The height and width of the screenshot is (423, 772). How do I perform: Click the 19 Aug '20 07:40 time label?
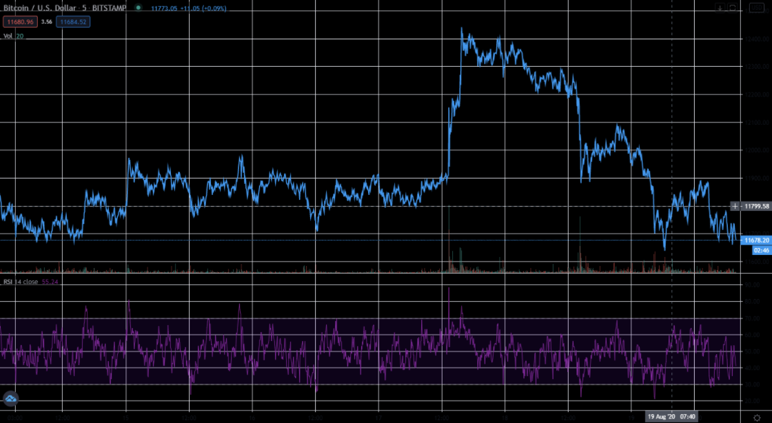coord(671,417)
